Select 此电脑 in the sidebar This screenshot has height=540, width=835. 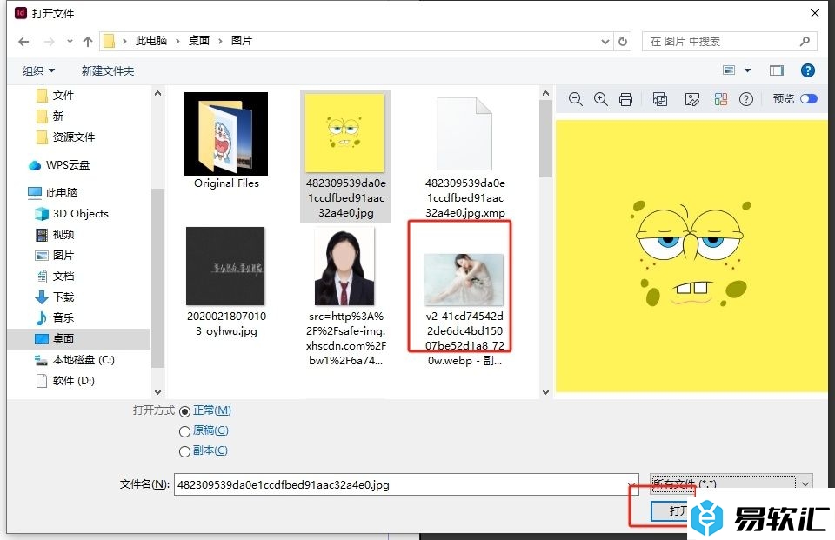(x=53, y=193)
